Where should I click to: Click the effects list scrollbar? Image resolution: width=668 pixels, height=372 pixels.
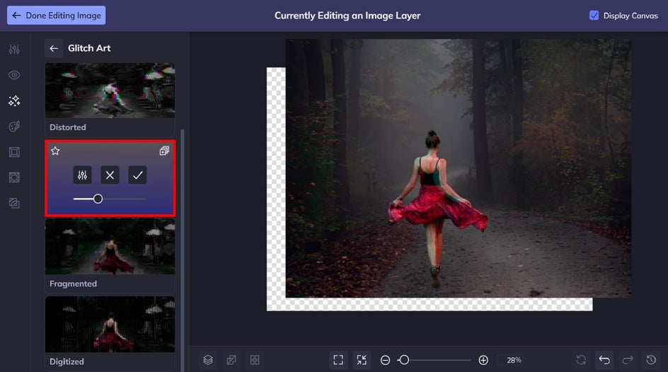[183, 250]
